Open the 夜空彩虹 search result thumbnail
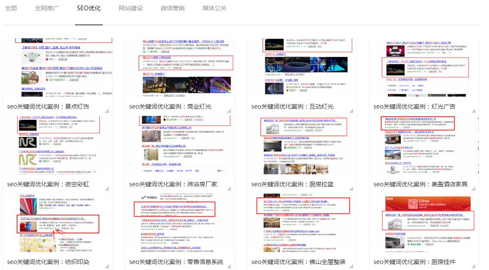The width and height of the screenshot is (489, 270). [57, 146]
